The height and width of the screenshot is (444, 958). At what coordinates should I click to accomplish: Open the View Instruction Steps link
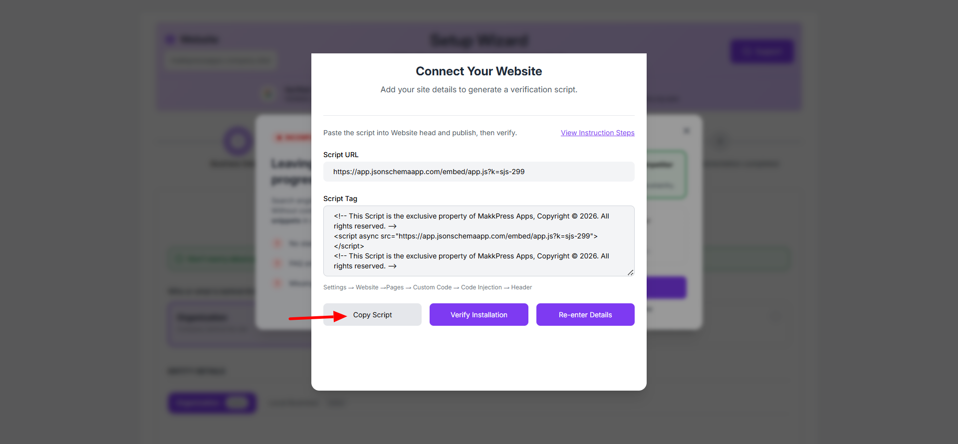tap(597, 133)
